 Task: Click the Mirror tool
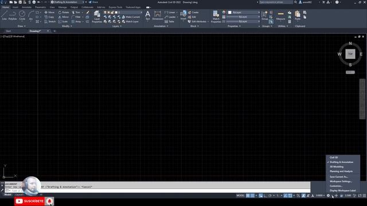64,17
